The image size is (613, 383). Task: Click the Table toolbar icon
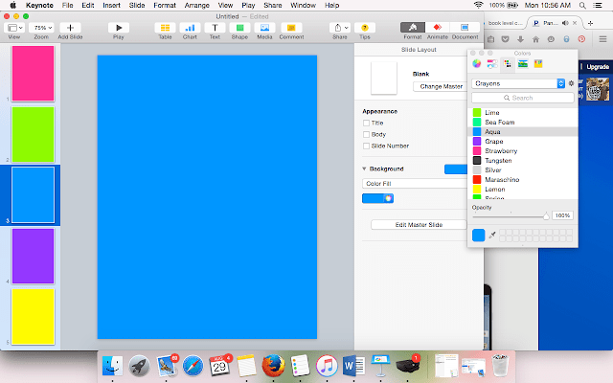tap(165, 28)
